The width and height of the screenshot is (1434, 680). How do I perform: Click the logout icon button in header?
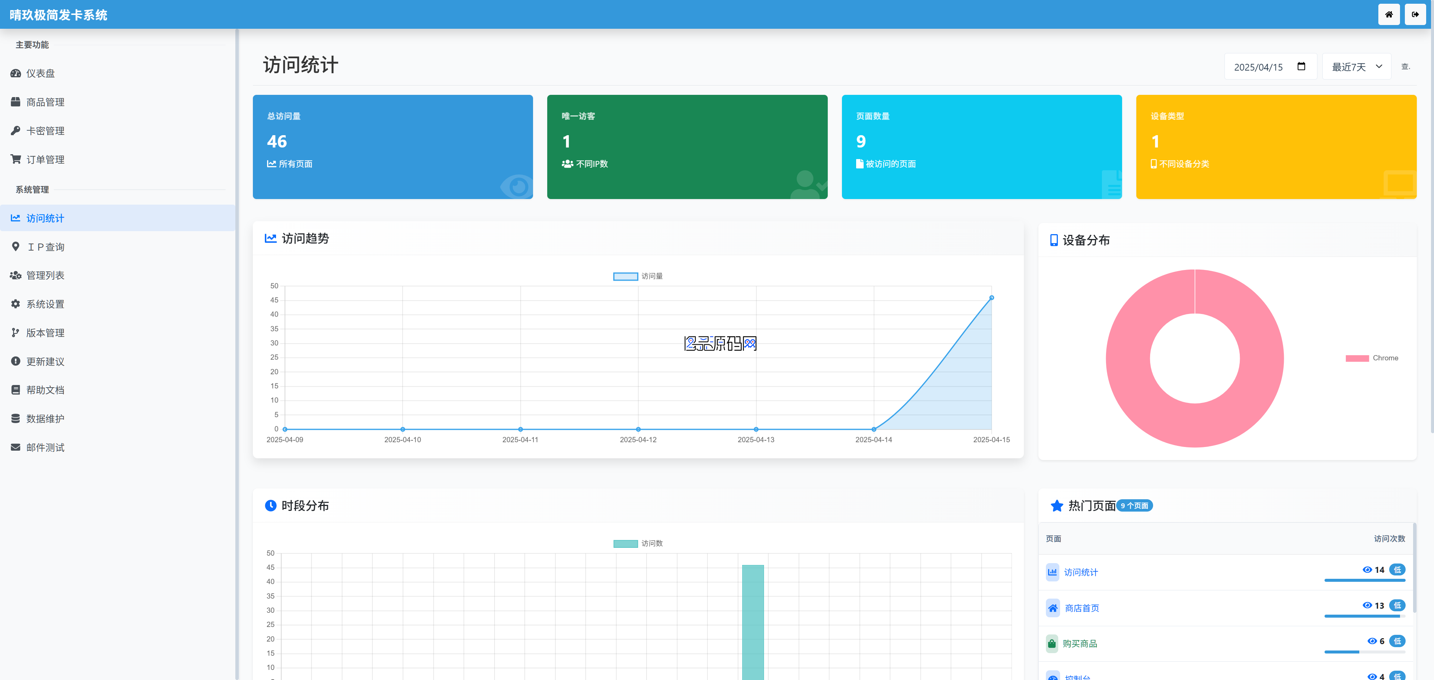1415,15
